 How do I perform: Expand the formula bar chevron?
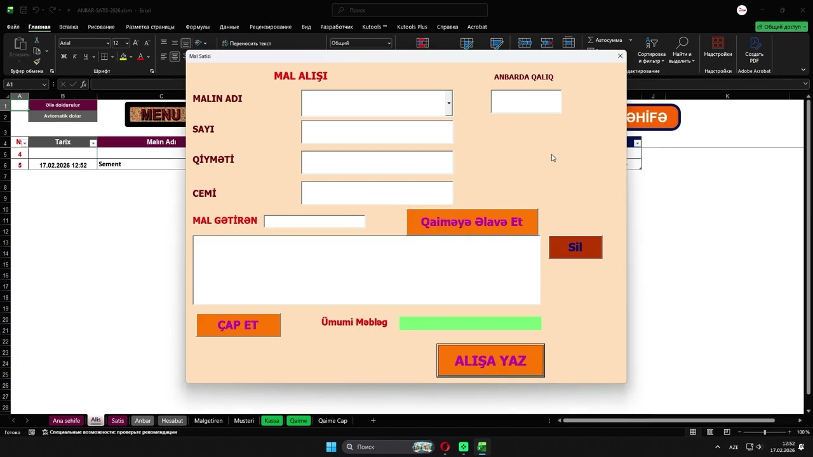(x=805, y=84)
